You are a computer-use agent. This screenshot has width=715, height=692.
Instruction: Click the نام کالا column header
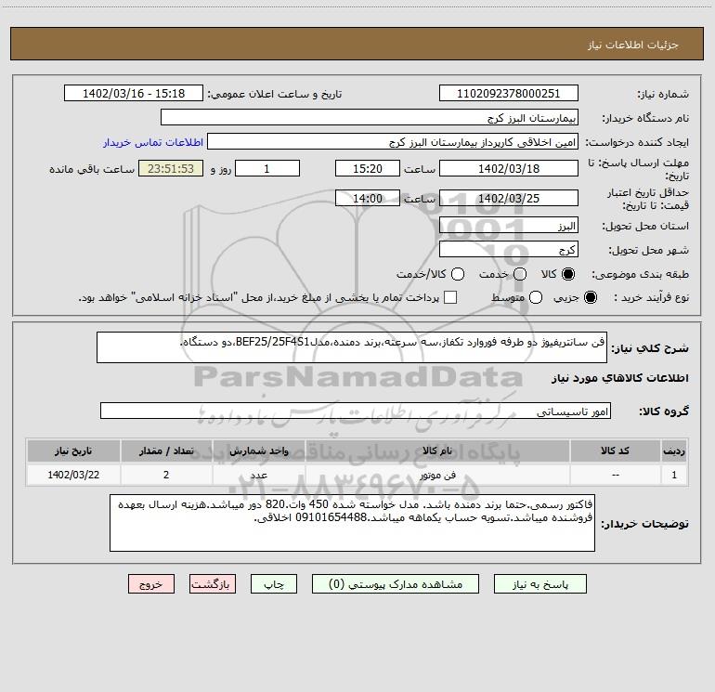(437, 450)
